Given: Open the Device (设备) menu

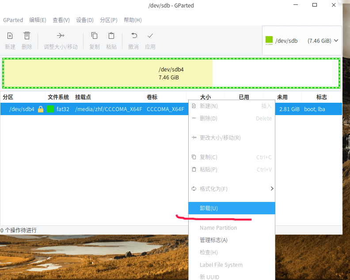Looking at the screenshot, I should [84, 20].
